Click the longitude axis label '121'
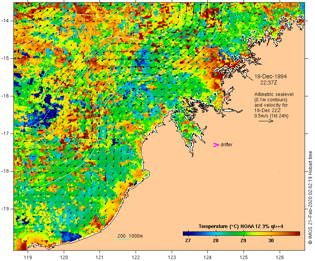This screenshot has height=261, width=315. pos(99,258)
